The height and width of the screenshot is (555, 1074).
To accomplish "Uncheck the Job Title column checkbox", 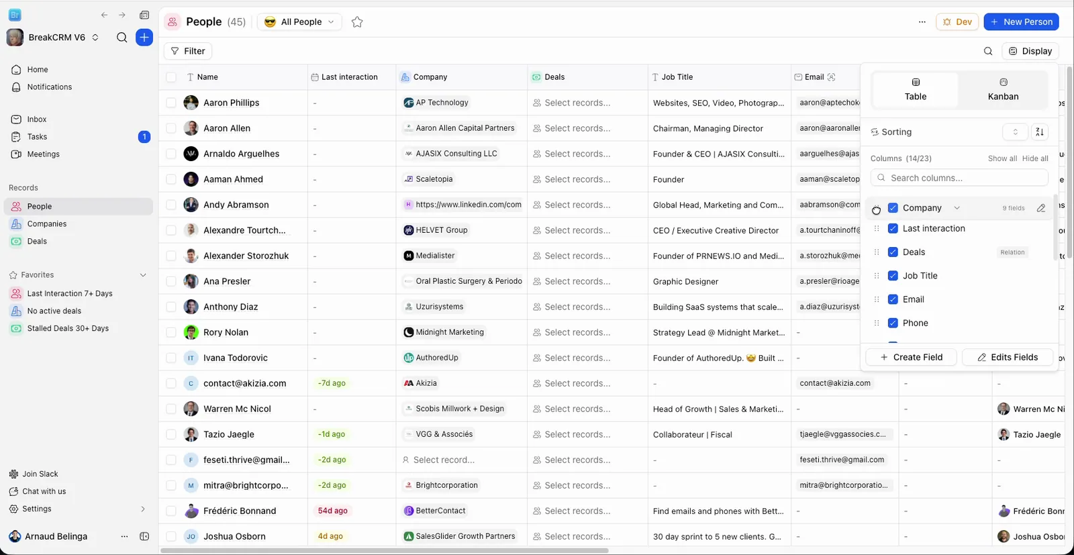I will [x=893, y=276].
